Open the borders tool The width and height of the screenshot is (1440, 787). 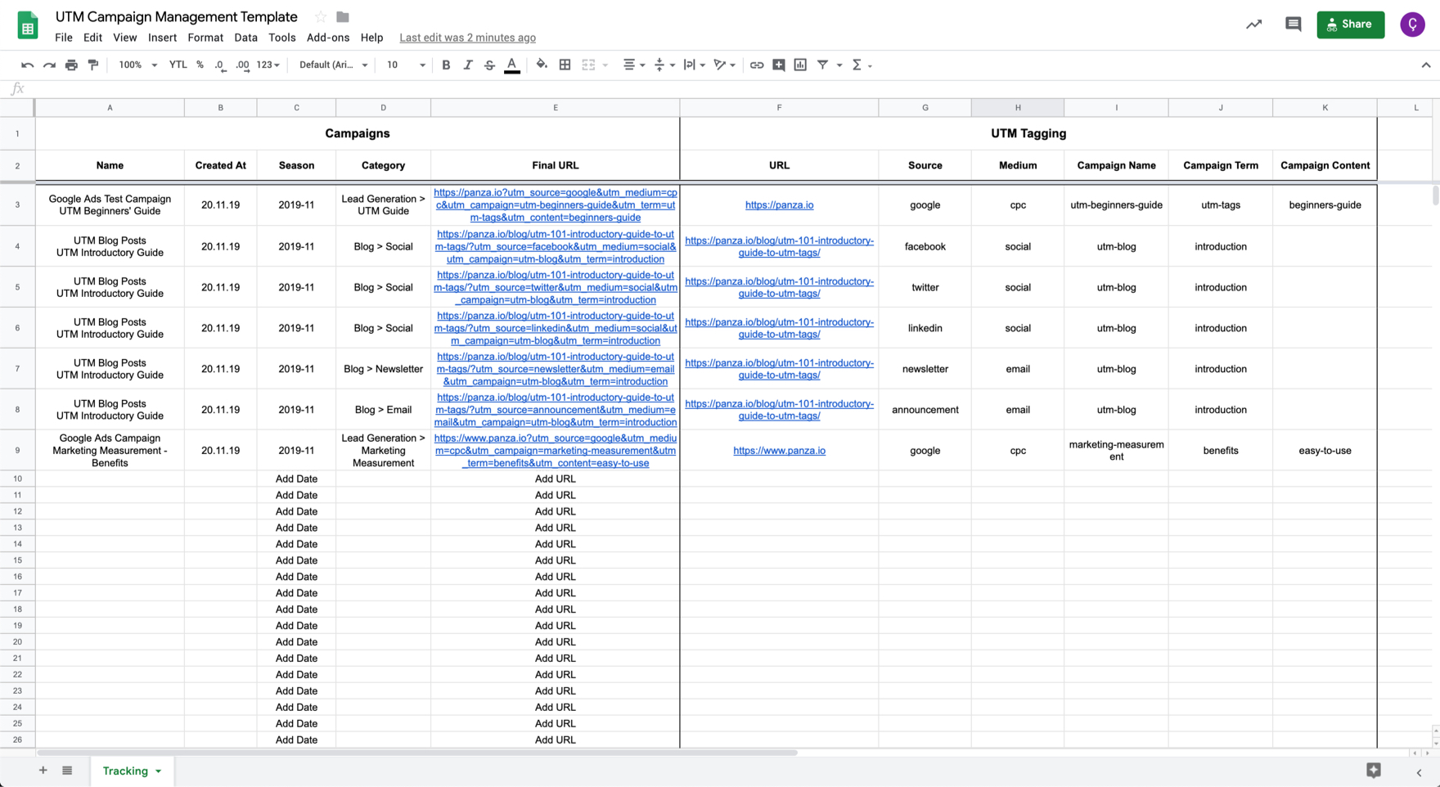point(565,65)
